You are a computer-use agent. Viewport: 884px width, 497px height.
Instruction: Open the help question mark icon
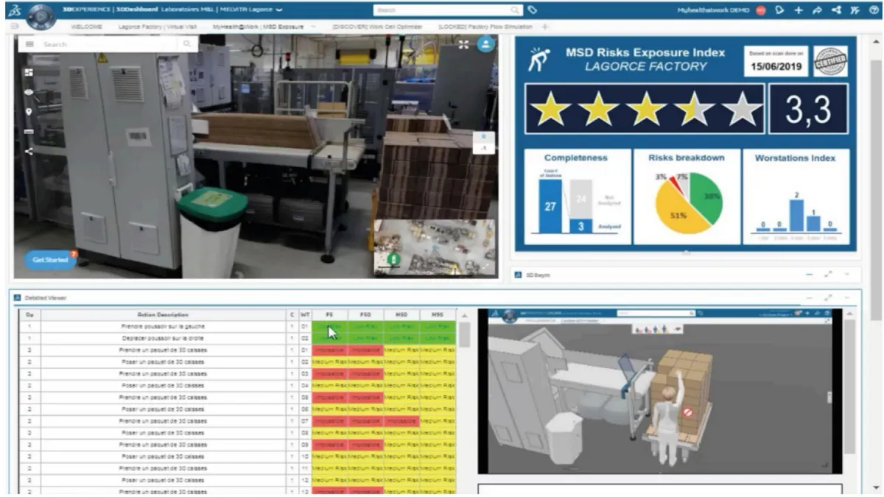(874, 10)
